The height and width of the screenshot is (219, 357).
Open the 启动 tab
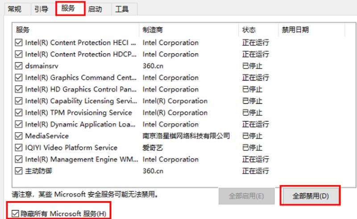pos(95,9)
